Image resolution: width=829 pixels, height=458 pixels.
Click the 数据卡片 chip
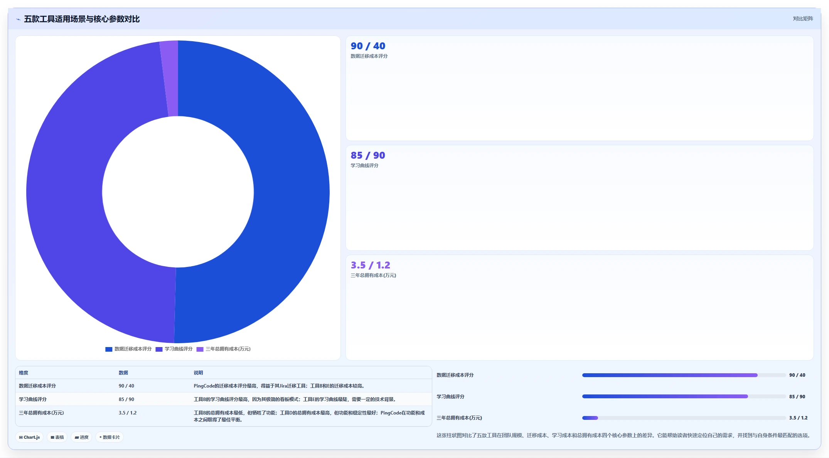pos(110,437)
